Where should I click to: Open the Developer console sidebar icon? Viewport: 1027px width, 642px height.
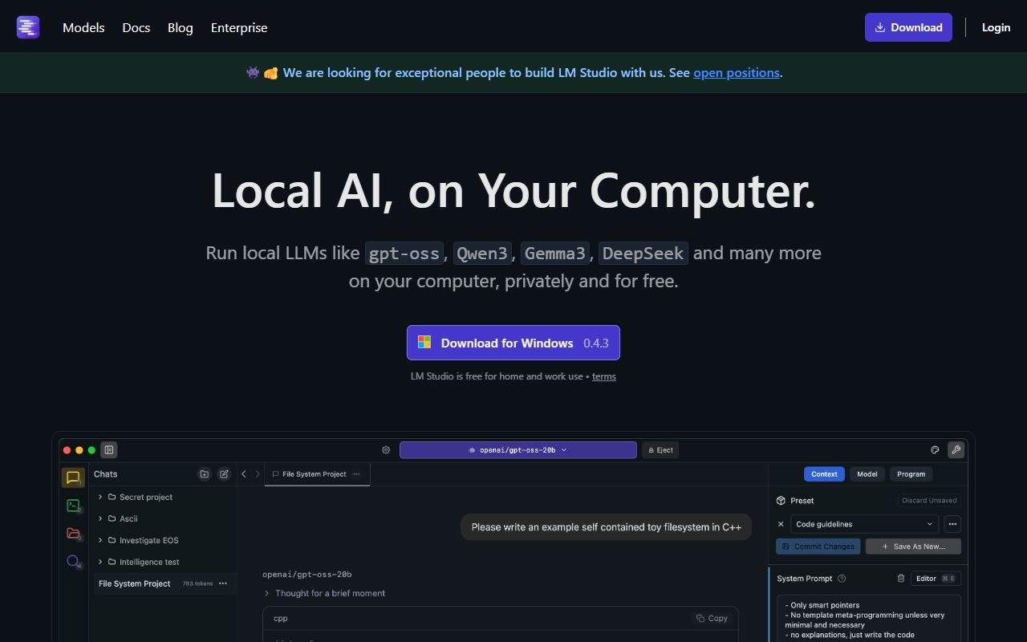pyautogui.click(x=73, y=506)
